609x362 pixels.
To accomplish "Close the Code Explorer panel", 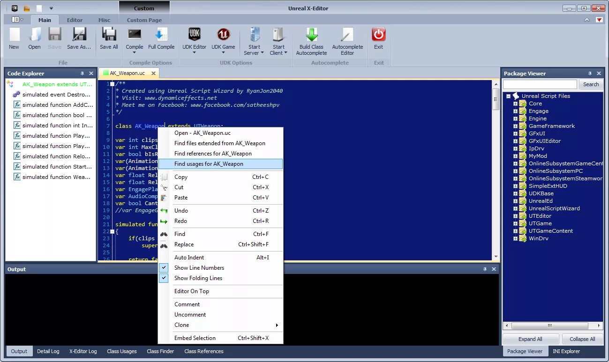I will [x=91, y=74].
